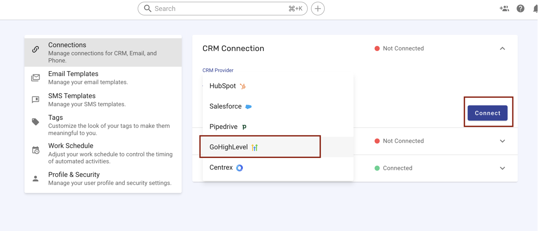
Task: Focus the Search input field
Action: tap(222, 8)
